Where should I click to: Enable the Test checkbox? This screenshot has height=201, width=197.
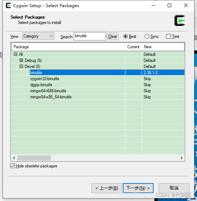coord(168,36)
